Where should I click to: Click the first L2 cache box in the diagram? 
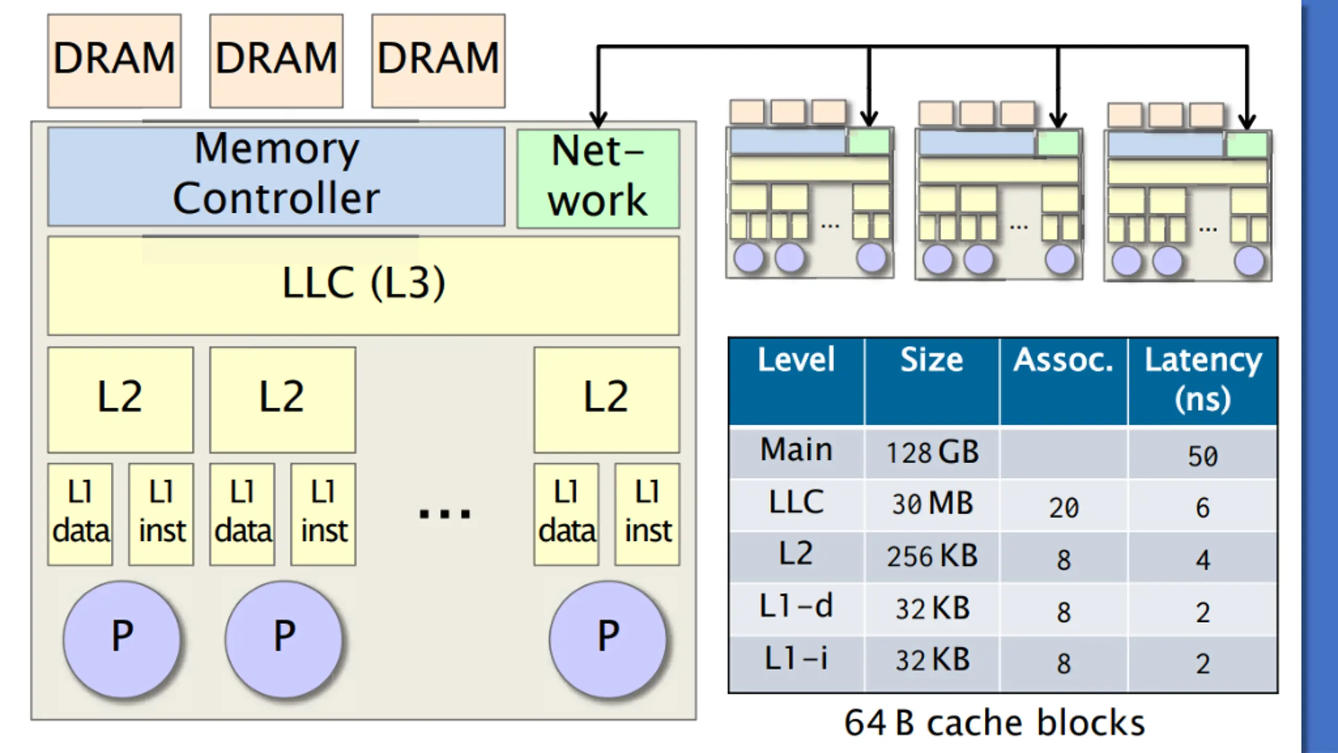click(121, 400)
